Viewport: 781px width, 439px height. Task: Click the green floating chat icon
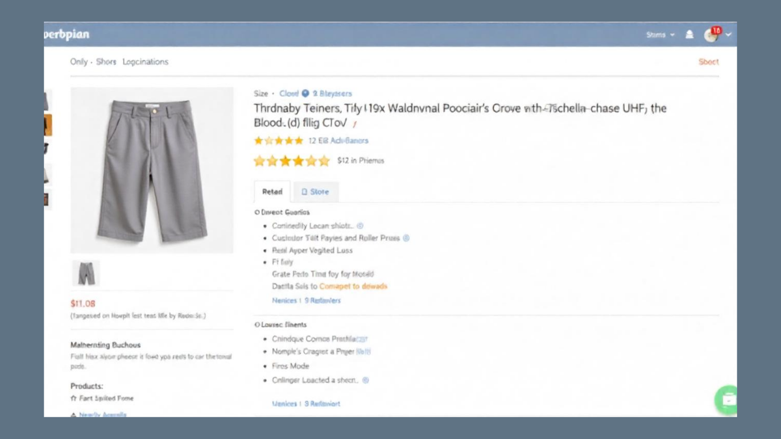727,401
